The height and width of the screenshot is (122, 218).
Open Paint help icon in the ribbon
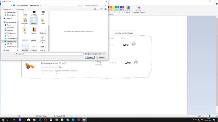click(217, 4)
